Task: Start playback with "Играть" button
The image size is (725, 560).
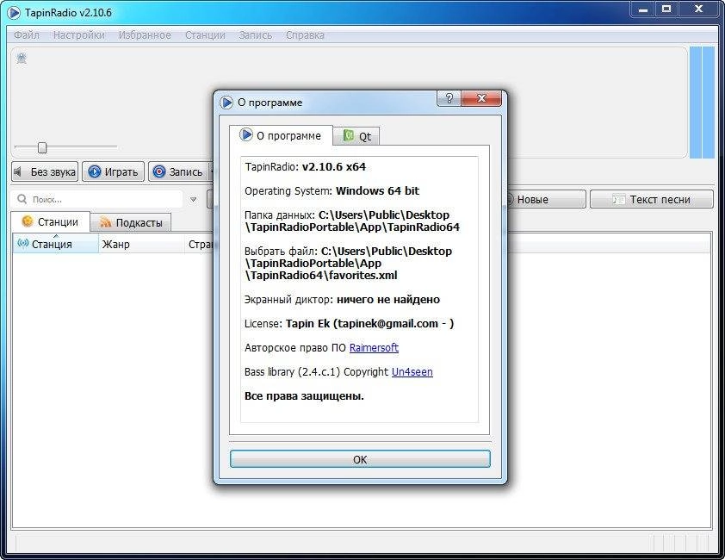Action: click(x=114, y=171)
